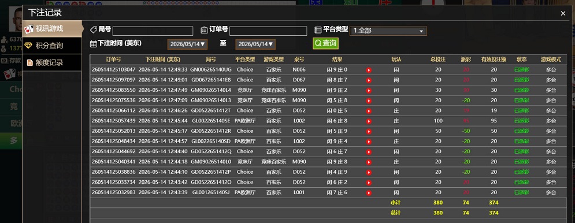The height and width of the screenshot is (223, 575).
Task: Play video replay for order 260514125033734
Action: coord(369,183)
